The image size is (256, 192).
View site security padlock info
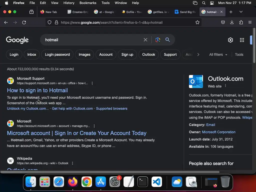pos(56,22)
